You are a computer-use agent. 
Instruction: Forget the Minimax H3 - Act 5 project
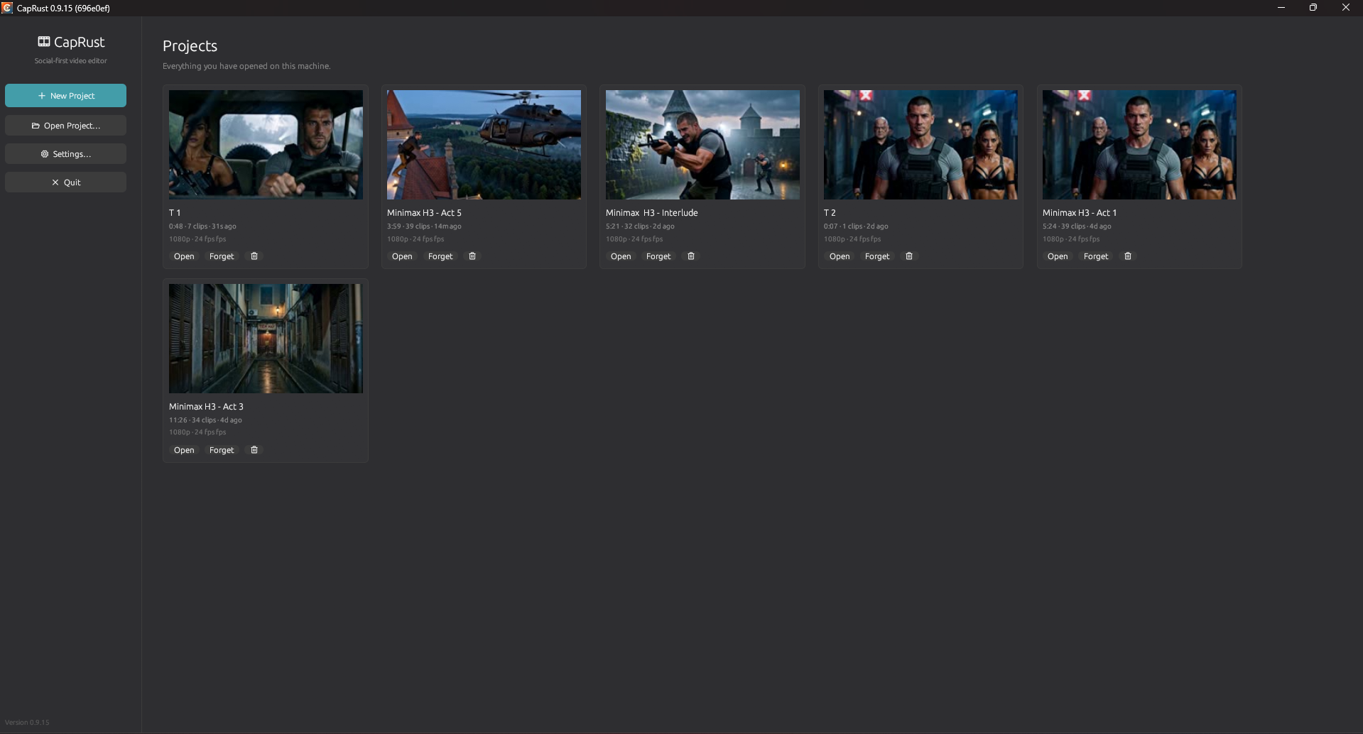pos(440,256)
